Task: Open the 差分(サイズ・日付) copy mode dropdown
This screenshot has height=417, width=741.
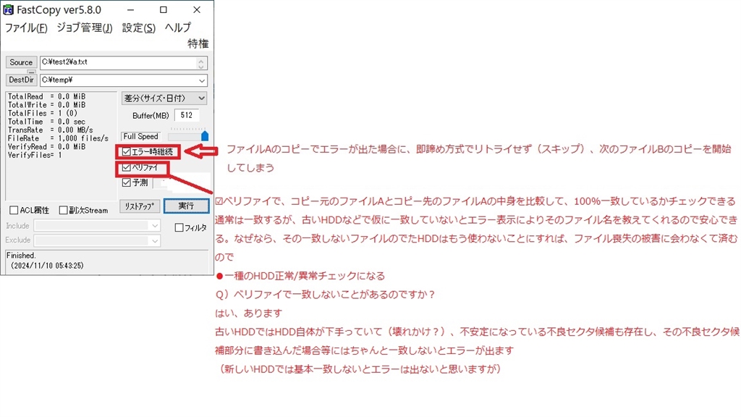Action: coord(164,98)
